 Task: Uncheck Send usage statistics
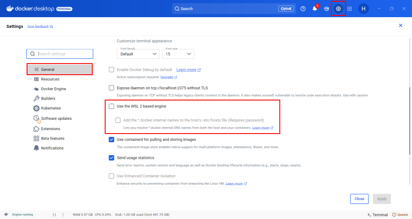pos(112,158)
